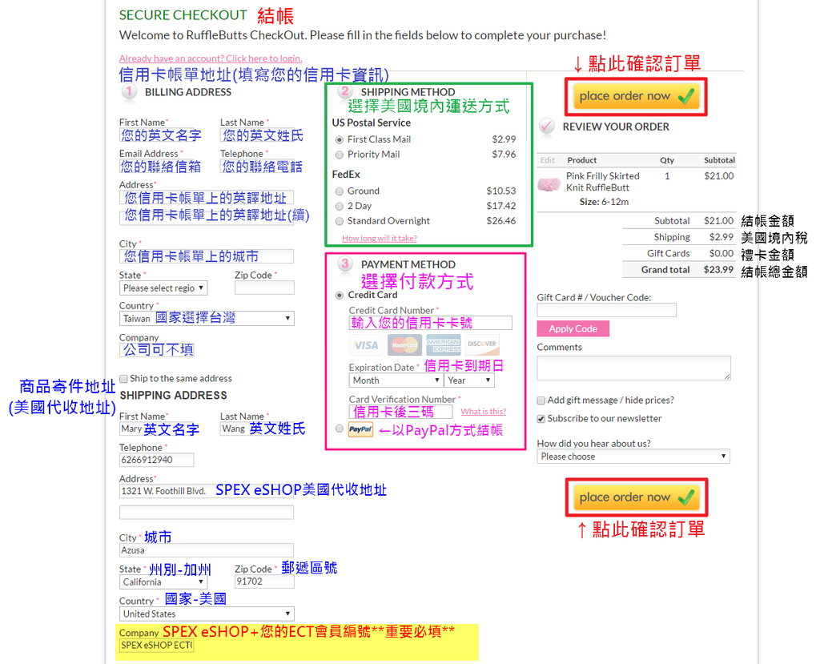Choose FedEx 2 Day shipping
820x664 pixels.
click(340, 206)
